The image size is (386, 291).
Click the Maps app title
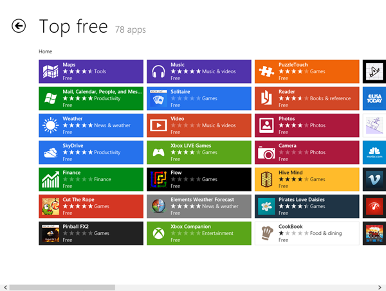pos(69,65)
